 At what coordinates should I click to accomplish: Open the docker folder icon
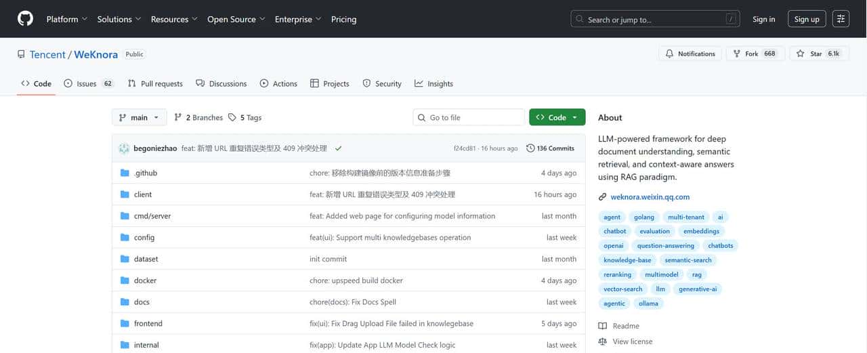125,281
